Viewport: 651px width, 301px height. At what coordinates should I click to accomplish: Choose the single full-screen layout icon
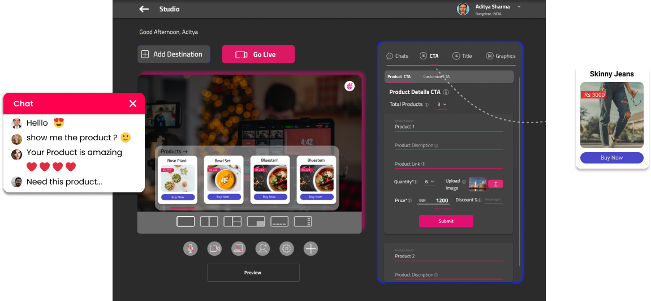(186, 222)
